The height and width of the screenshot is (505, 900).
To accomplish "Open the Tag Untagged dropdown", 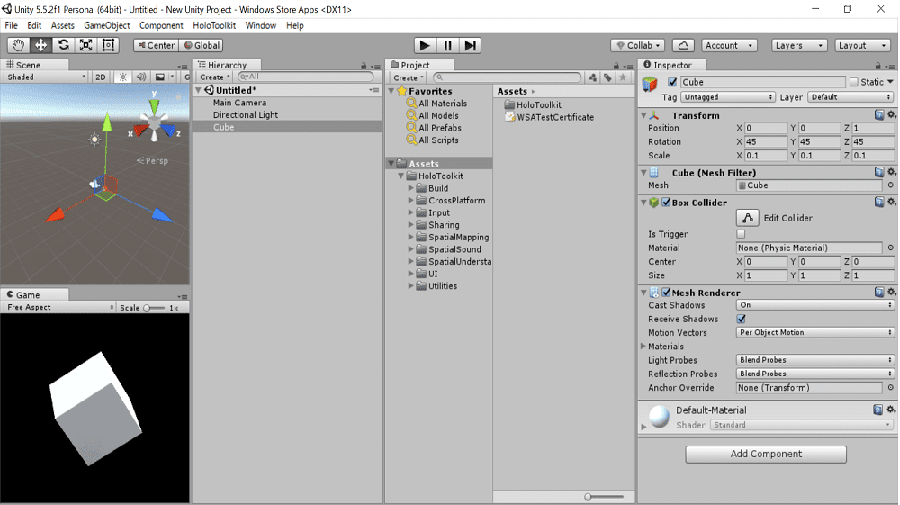I will coord(728,97).
